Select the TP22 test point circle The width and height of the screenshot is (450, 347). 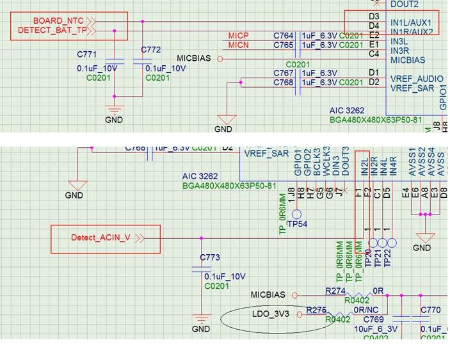[392, 243]
